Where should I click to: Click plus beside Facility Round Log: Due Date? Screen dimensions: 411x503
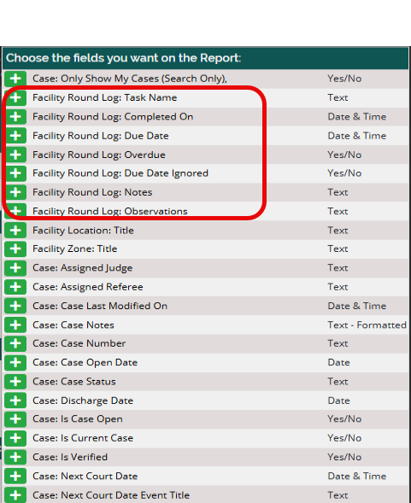(x=15, y=136)
